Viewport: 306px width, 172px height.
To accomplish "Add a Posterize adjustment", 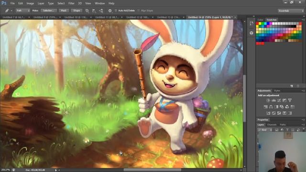I will [x=274, y=113].
